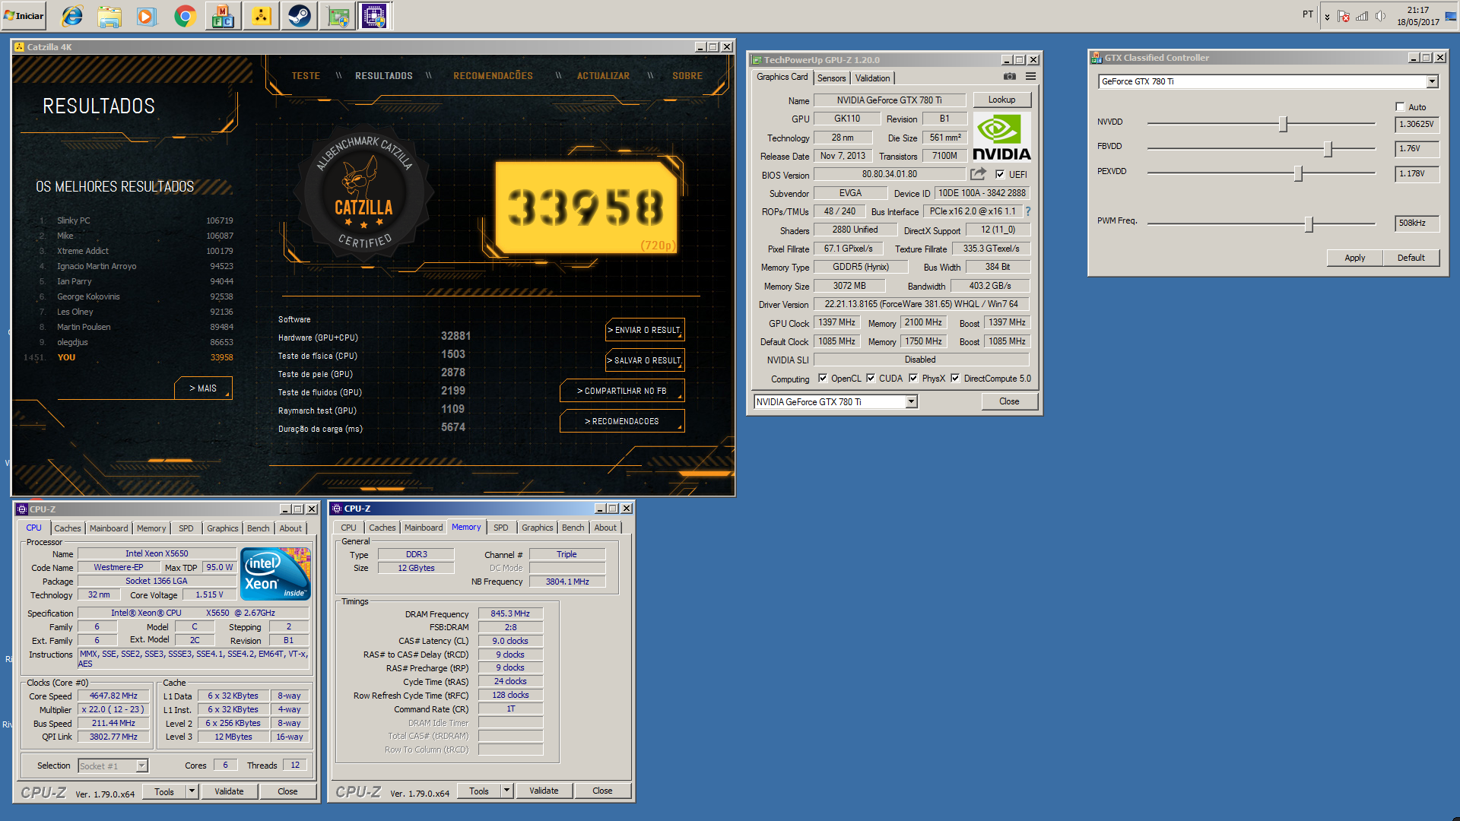Screen dimensions: 1460x821
Task: Show hidden tray icons chevron
Action: [1327, 16]
